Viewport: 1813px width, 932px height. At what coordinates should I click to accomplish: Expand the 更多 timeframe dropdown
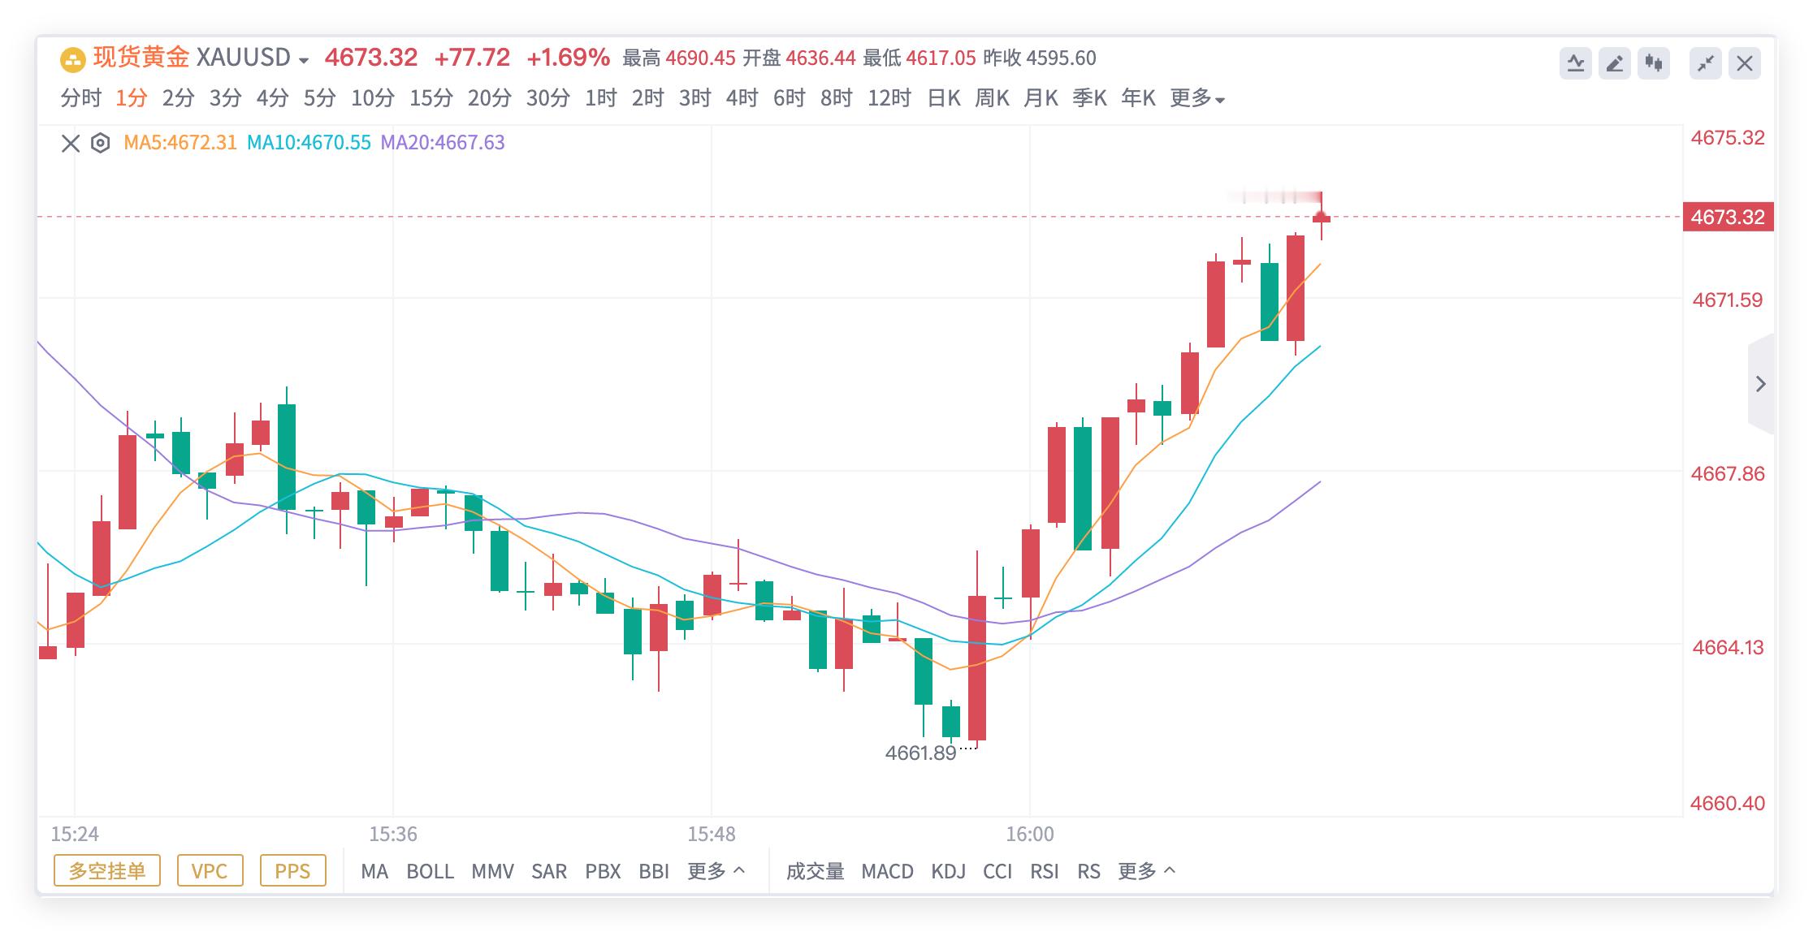(x=1197, y=99)
